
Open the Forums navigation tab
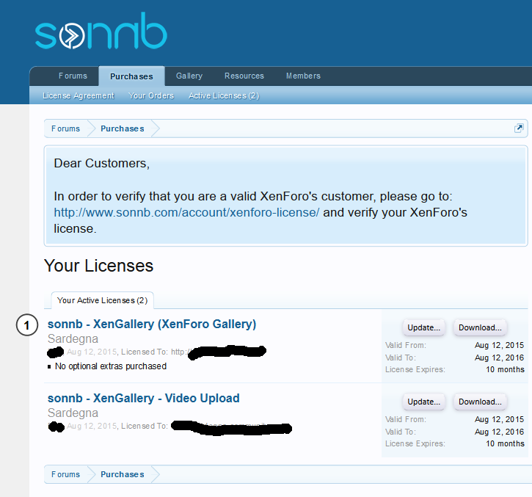(73, 76)
